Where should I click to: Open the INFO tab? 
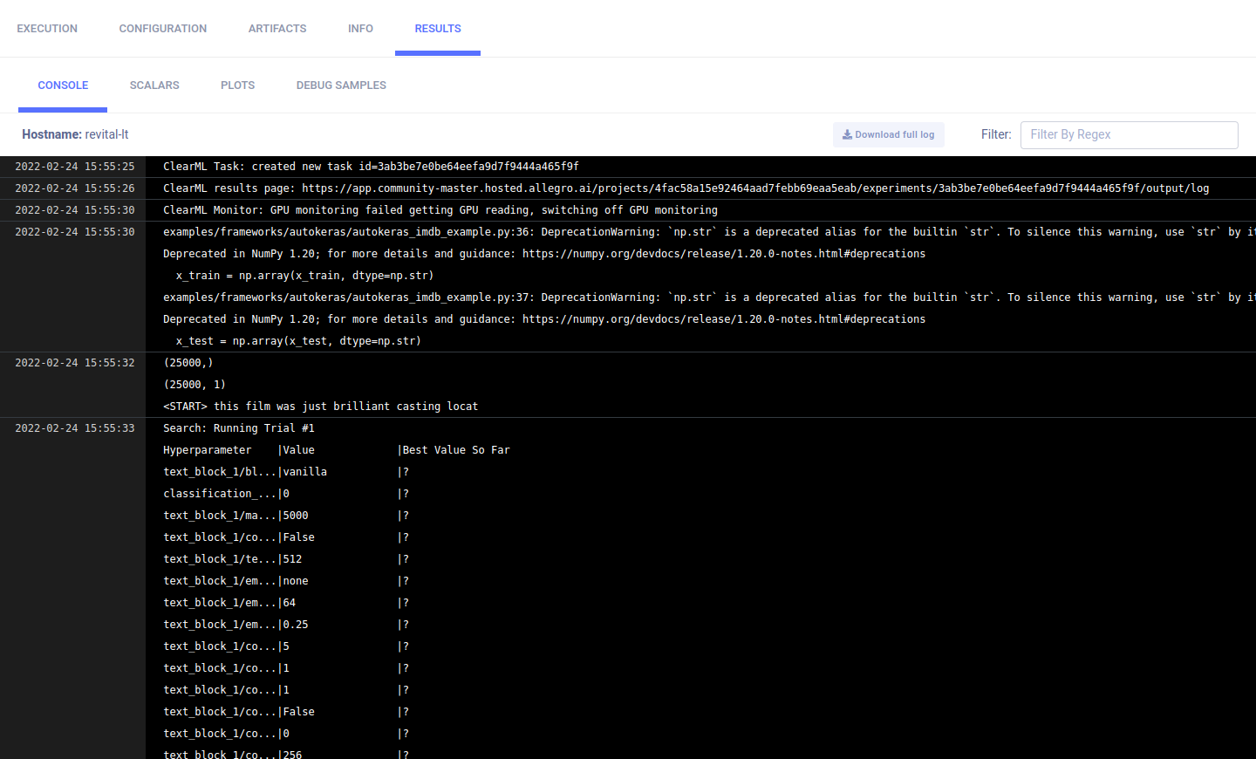360,29
